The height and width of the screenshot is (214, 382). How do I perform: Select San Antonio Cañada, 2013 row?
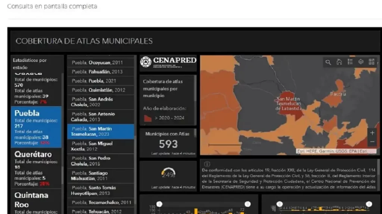click(100, 117)
